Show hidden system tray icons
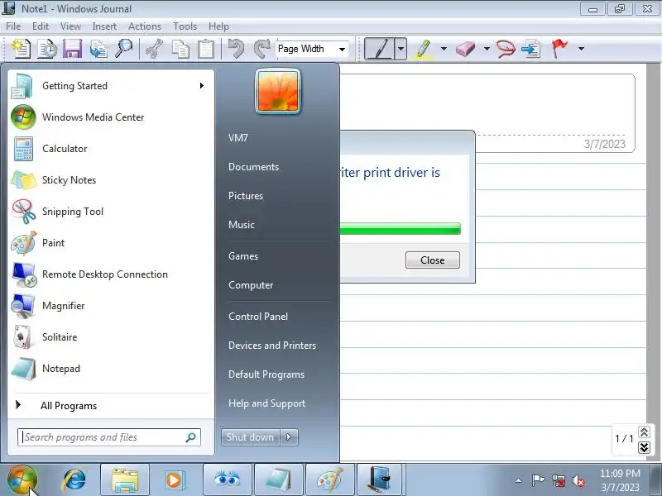 (519, 480)
